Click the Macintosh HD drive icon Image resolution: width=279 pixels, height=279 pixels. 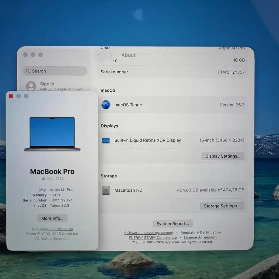point(106,190)
